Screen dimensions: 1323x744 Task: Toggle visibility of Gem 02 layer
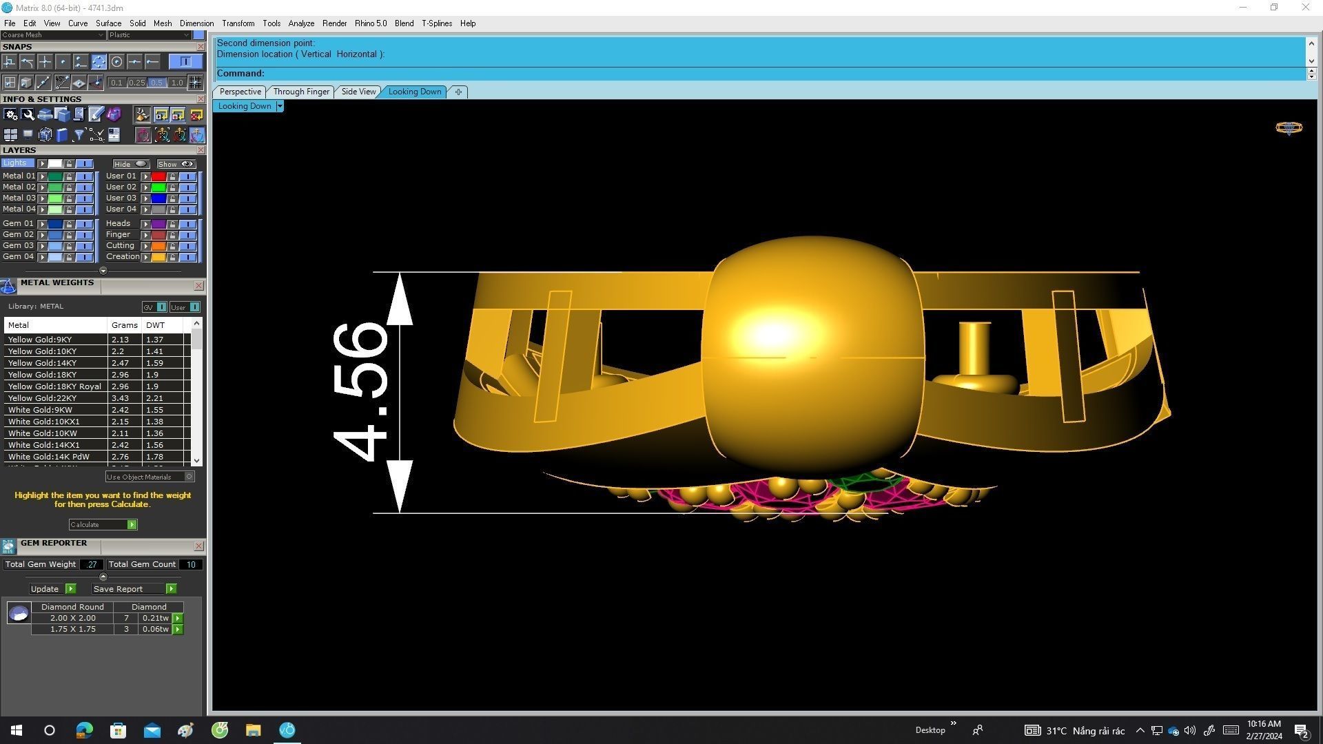point(84,235)
